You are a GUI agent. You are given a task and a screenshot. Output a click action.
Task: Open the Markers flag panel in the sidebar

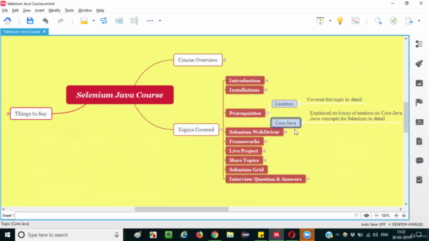pyautogui.click(x=419, y=102)
